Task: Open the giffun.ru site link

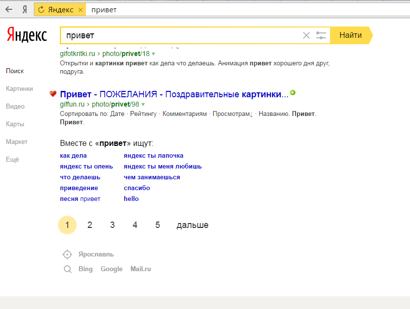Action: point(72,105)
